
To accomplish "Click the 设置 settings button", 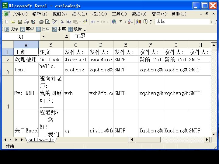I will click(75, 29).
